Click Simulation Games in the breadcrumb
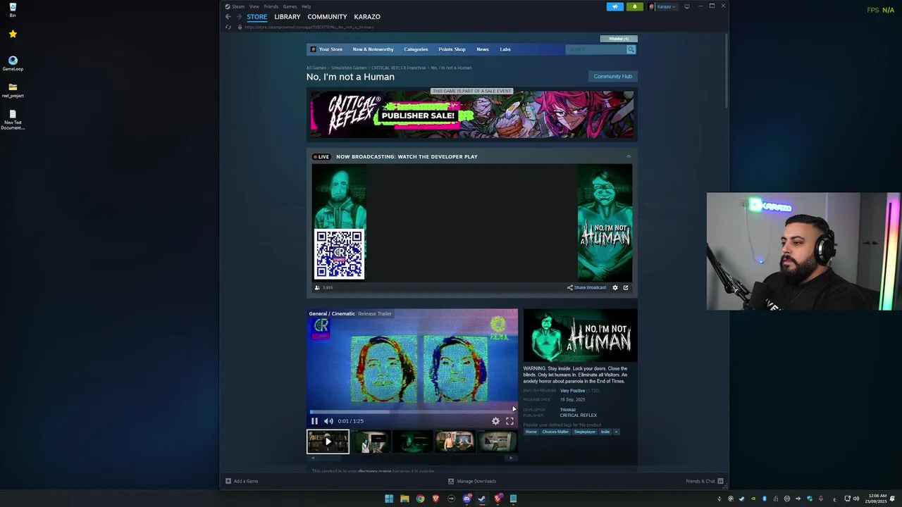Screen dimensions: 902x507 pos(349,68)
